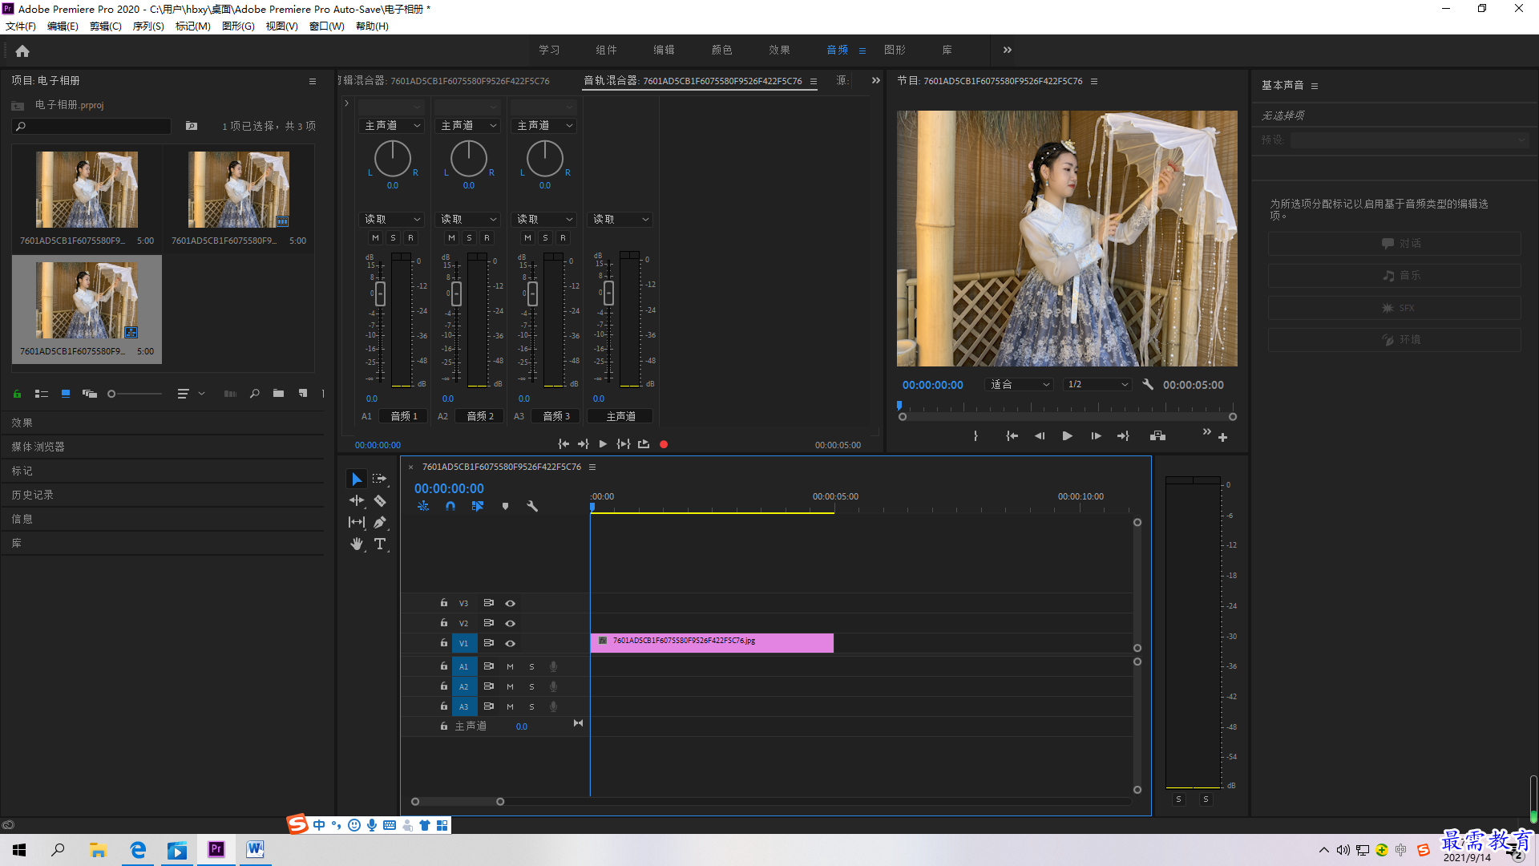Show more workspaces overflow arrows
Image resolution: width=1539 pixels, height=866 pixels.
1008,50
